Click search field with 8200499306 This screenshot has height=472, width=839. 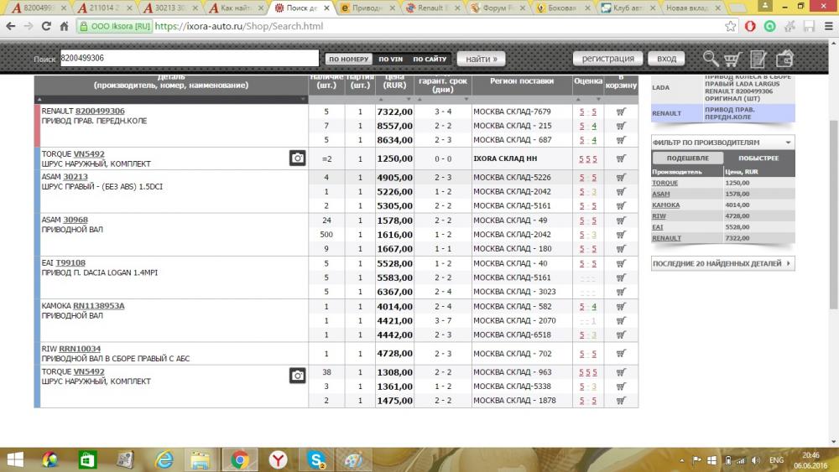click(x=190, y=58)
